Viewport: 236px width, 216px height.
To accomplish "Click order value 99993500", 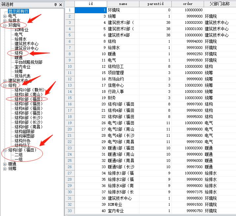I will [188, 60].
